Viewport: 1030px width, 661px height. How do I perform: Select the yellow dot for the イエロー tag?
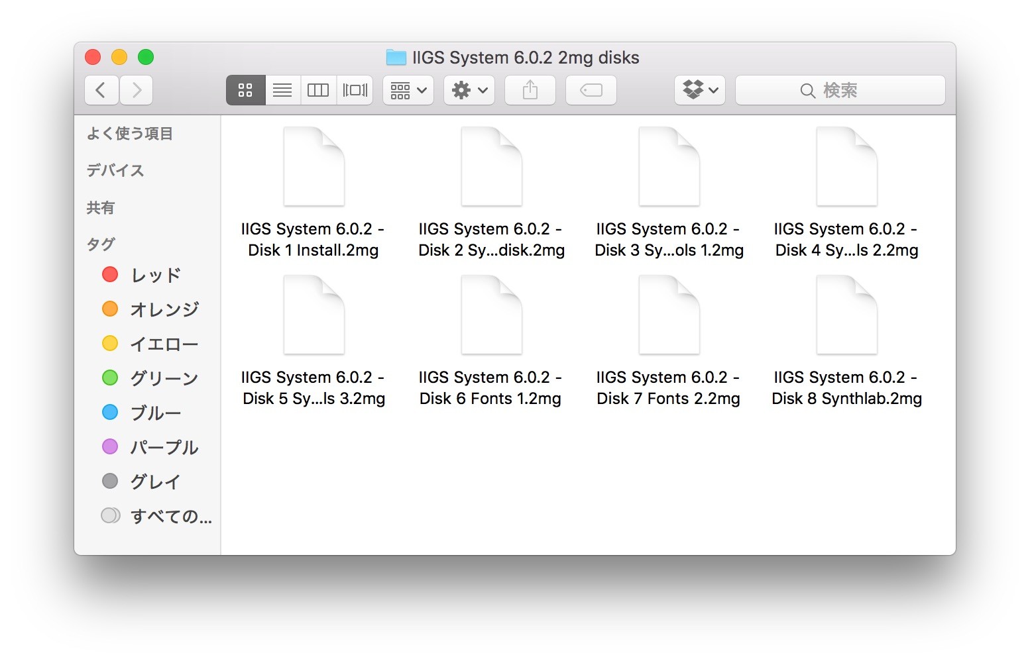[110, 344]
